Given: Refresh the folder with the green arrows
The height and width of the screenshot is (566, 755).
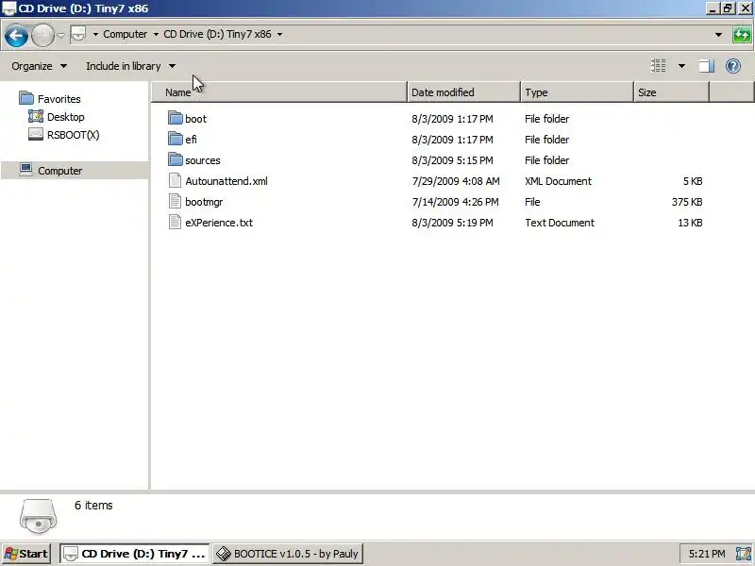Looking at the screenshot, I should pos(742,35).
